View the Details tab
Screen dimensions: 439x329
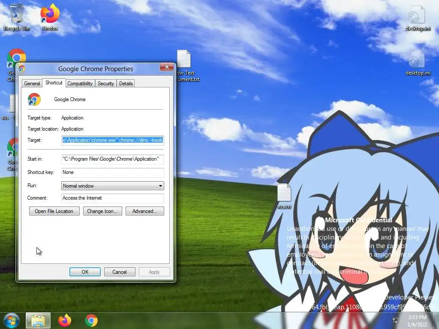(x=126, y=84)
